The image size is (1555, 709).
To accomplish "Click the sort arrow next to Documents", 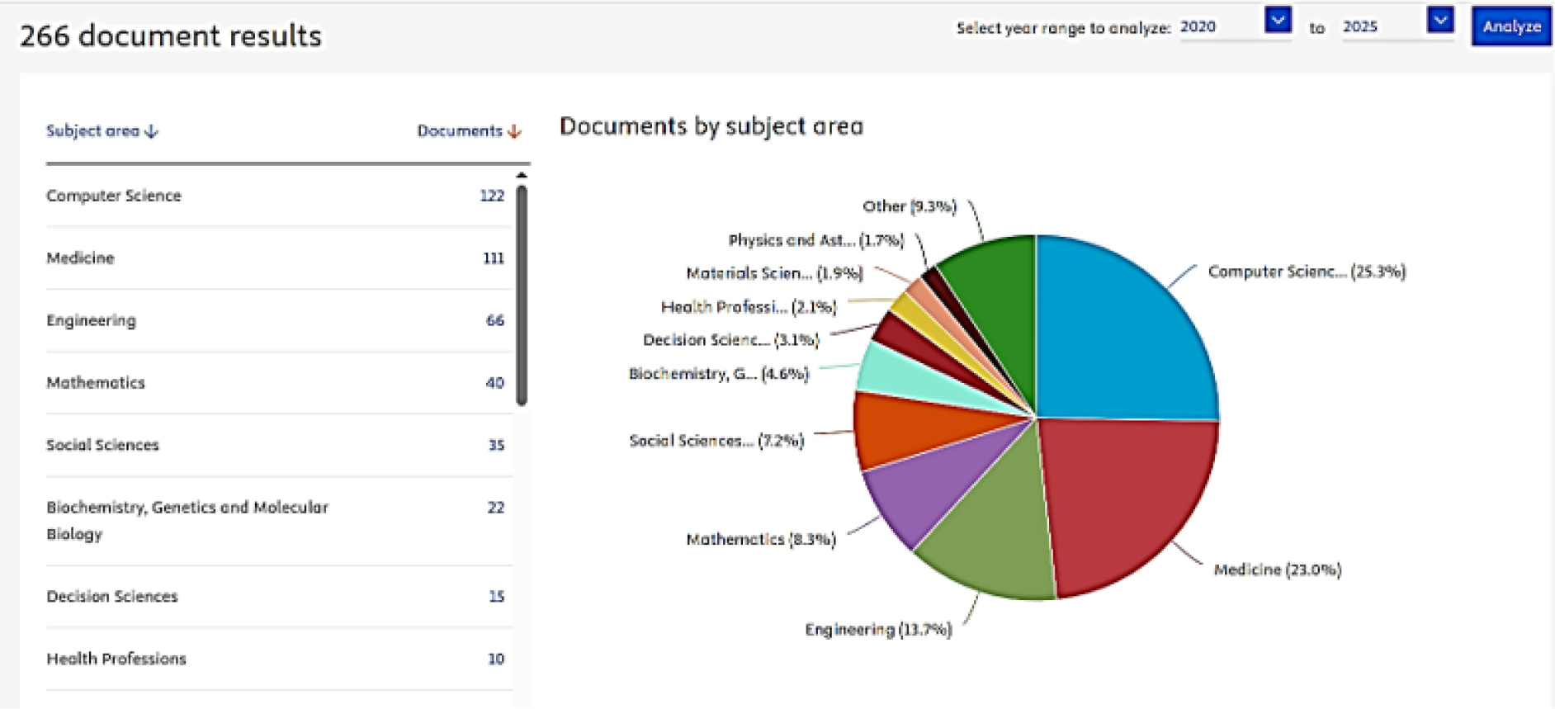I will pos(515,131).
